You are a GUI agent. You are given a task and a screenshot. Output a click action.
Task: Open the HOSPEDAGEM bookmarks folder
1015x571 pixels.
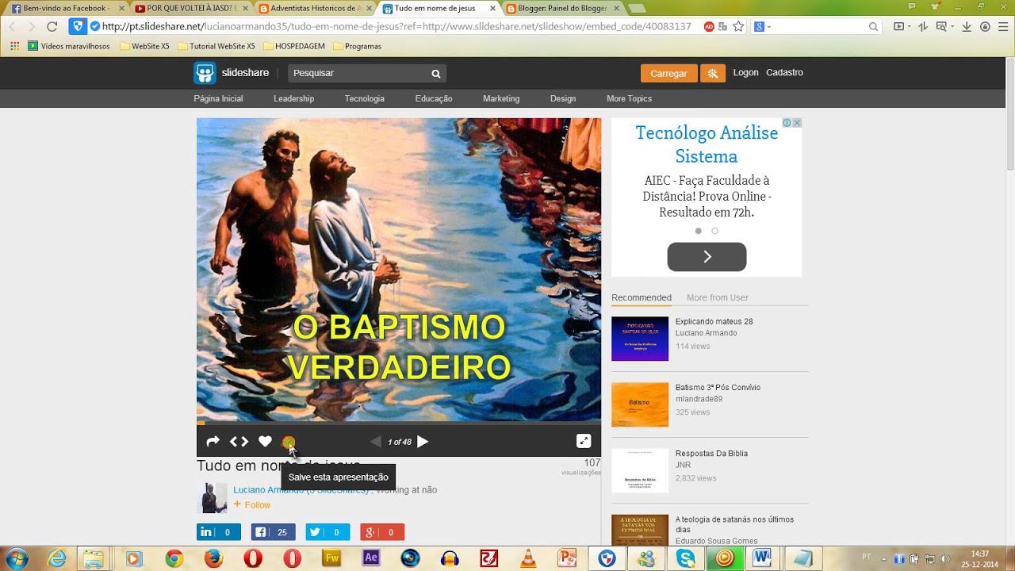[293, 46]
